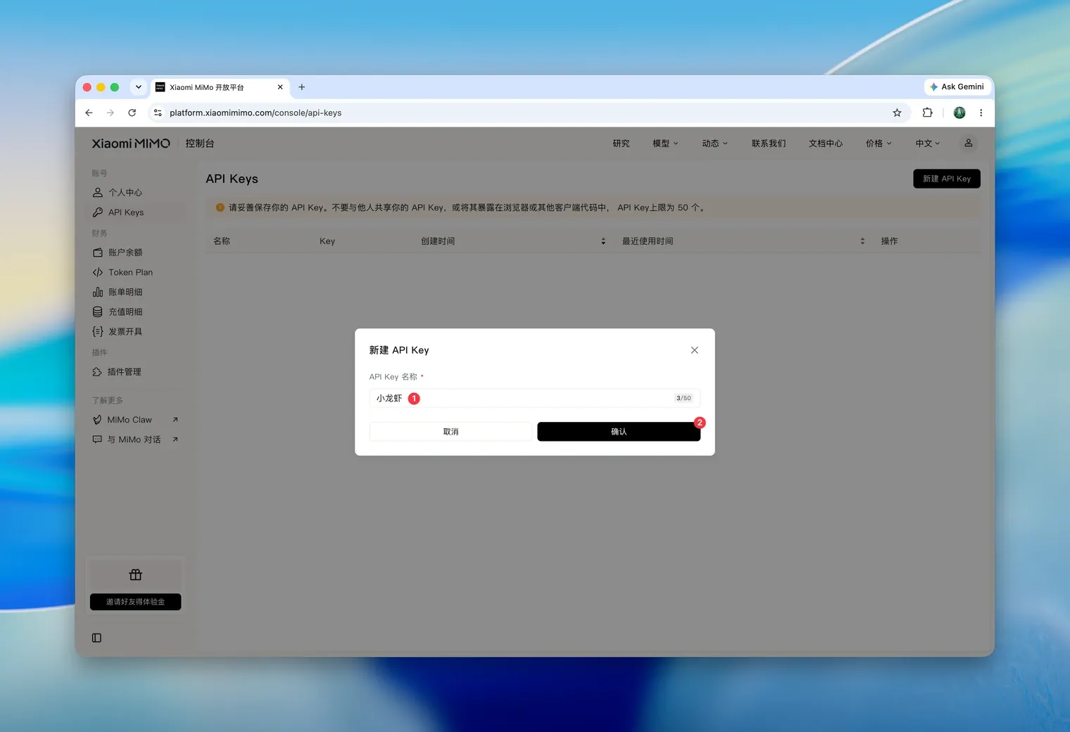Click the Ask Gemini button
The height and width of the screenshot is (732, 1070).
click(x=957, y=86)
